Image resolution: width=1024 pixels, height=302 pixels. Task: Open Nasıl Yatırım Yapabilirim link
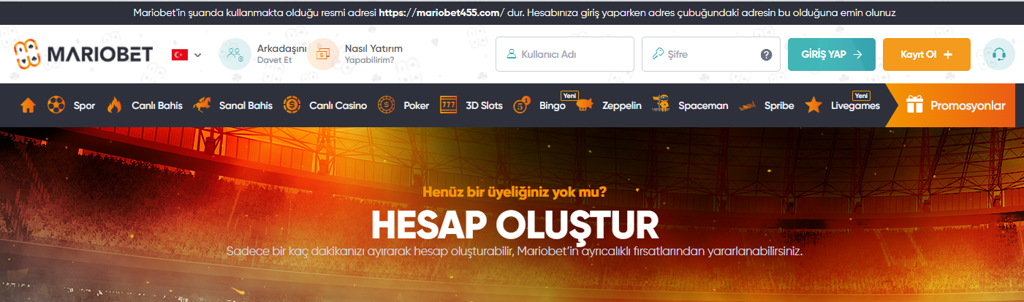click(373, 54)
